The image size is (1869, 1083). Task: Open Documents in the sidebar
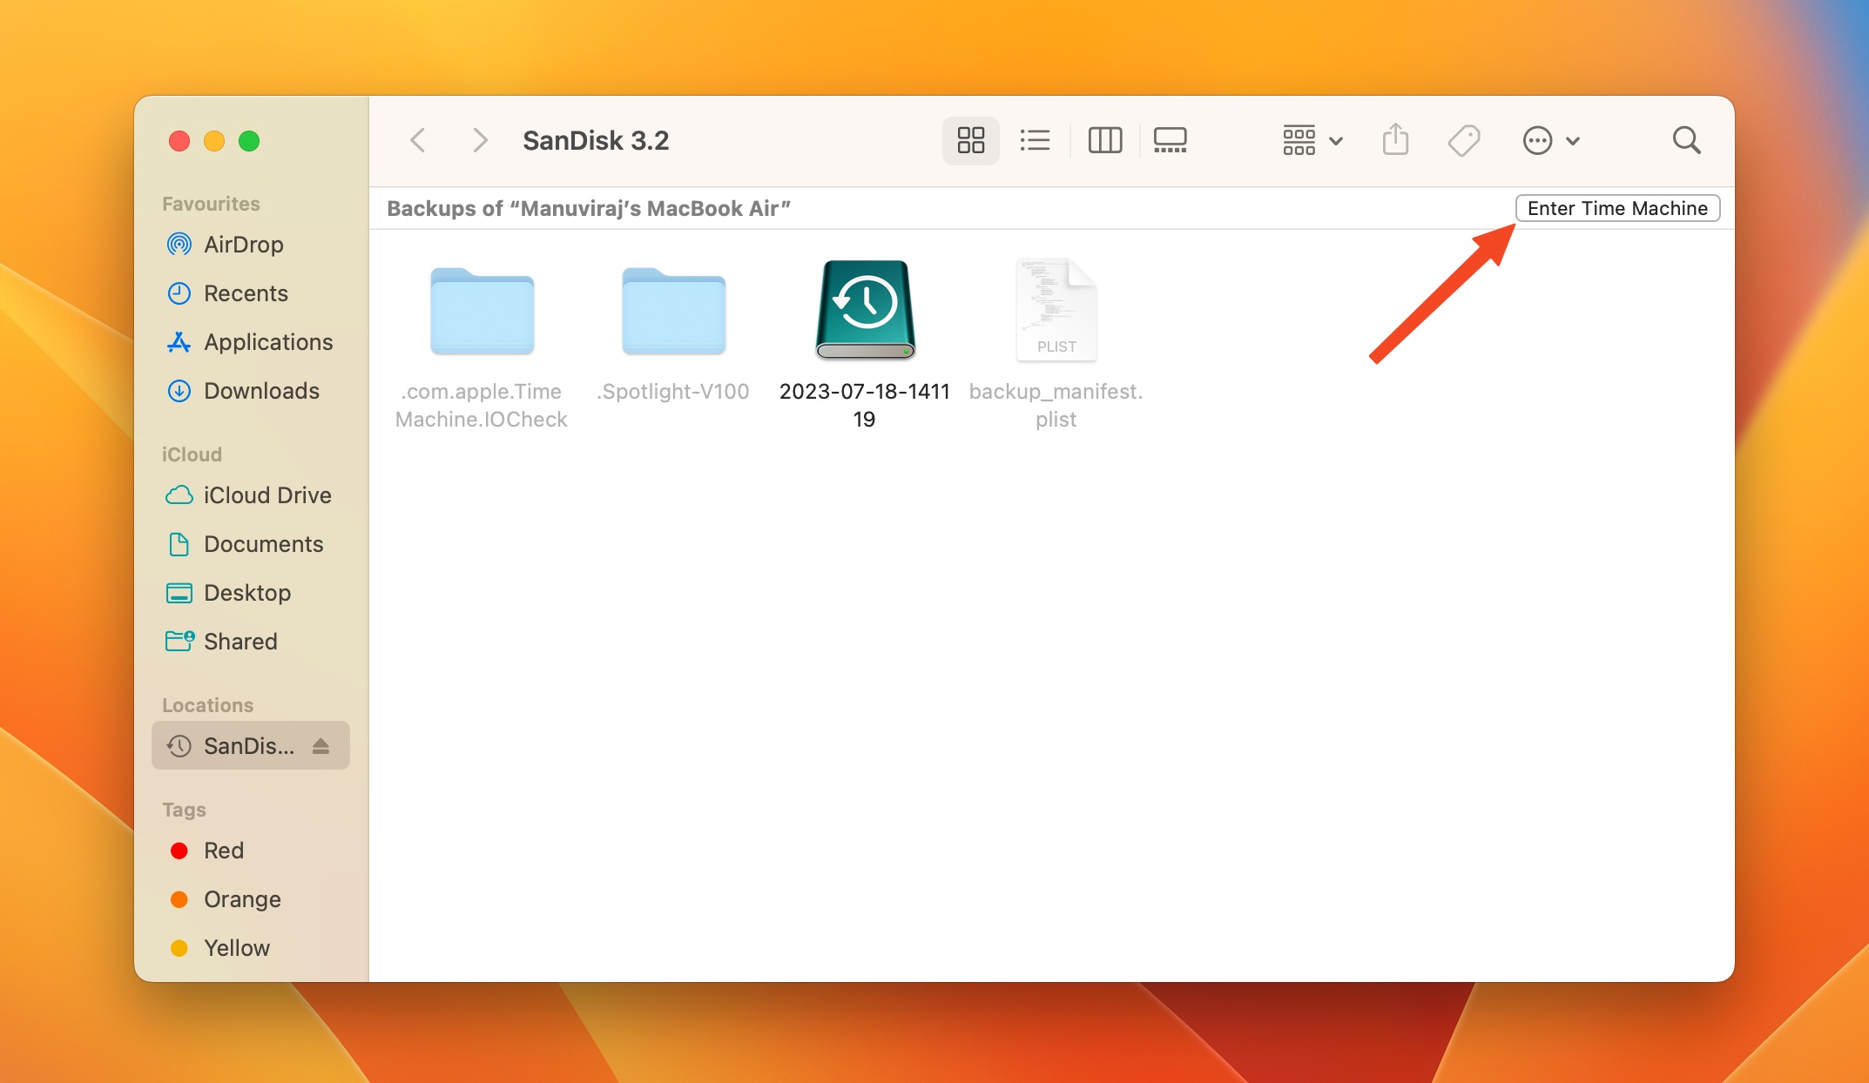click(x=251, y=544)
